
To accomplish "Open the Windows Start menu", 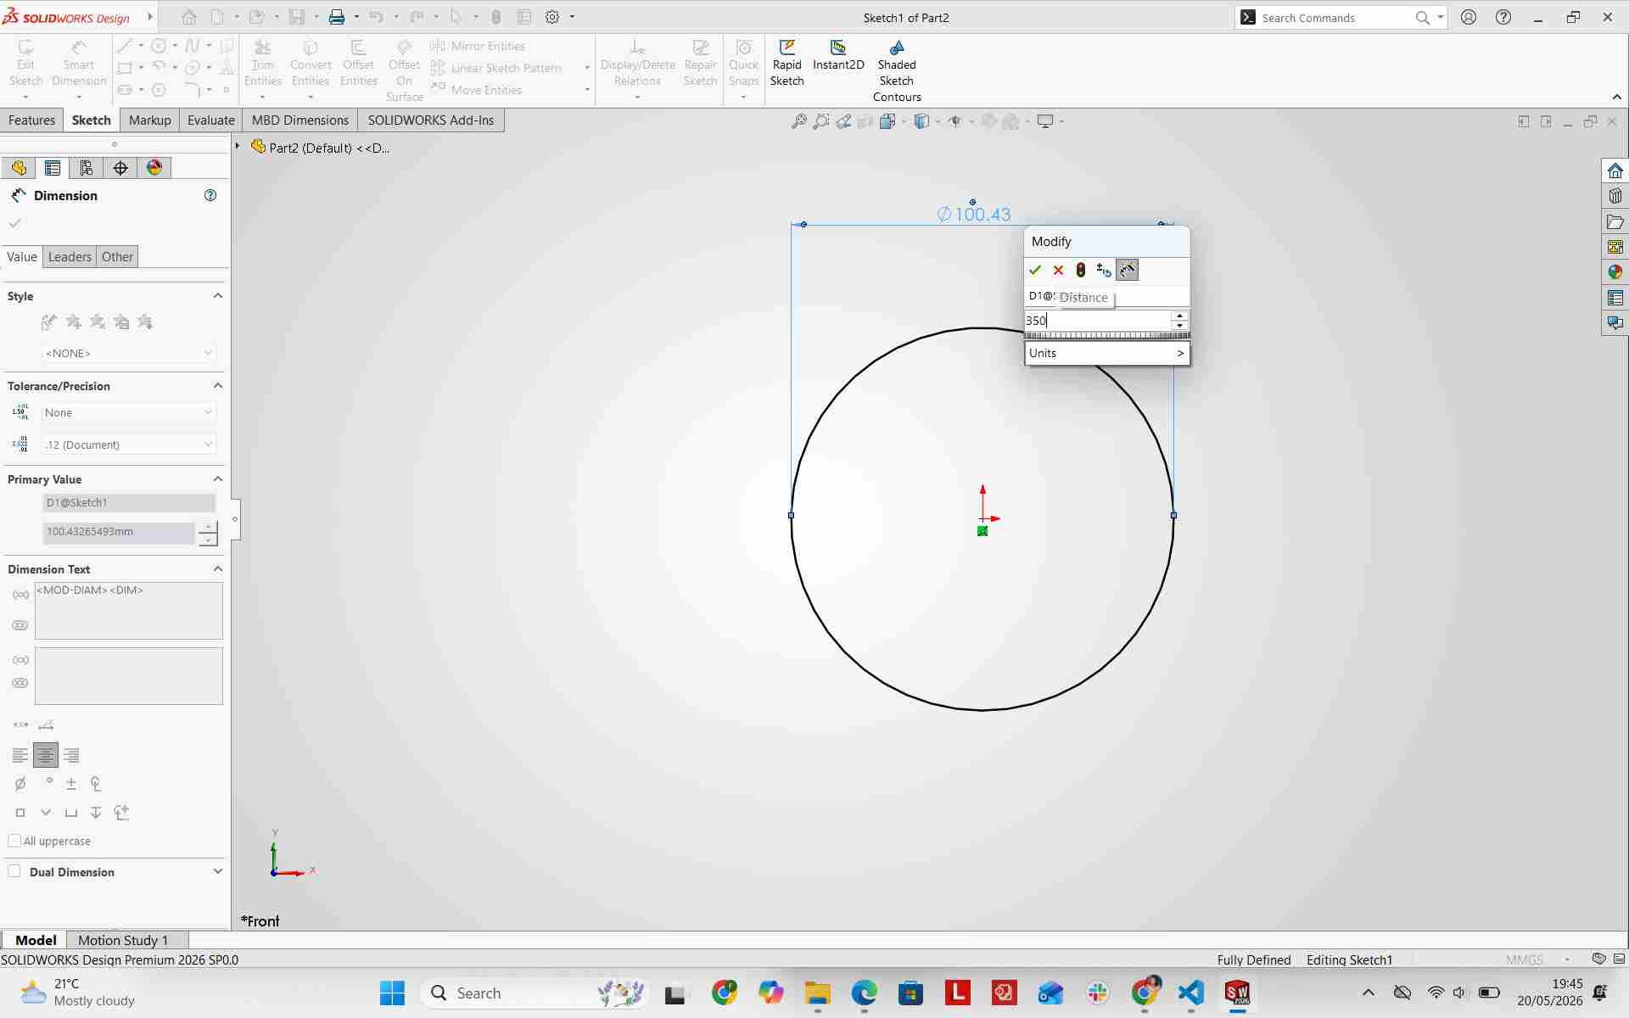I will (x=392, y=993).
